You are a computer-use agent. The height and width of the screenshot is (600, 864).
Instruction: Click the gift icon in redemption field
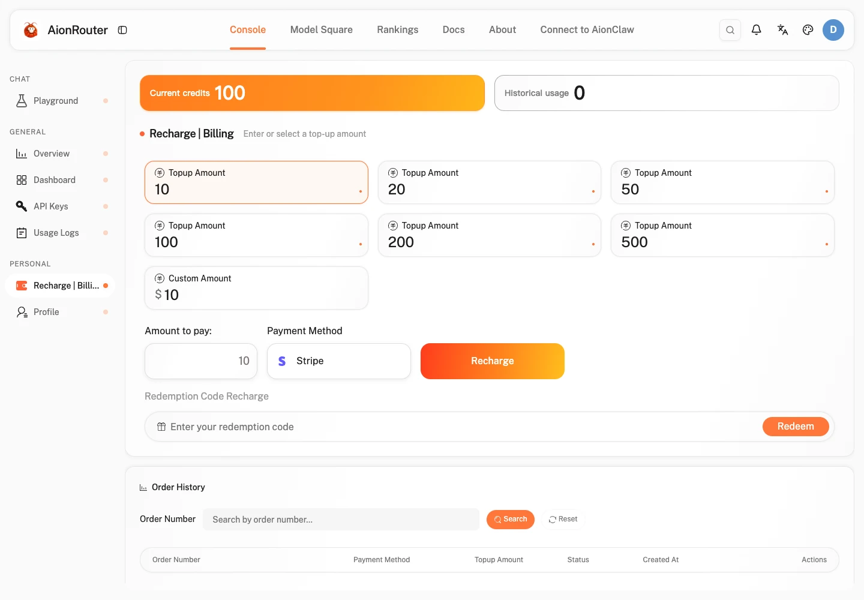coord(161,427)
